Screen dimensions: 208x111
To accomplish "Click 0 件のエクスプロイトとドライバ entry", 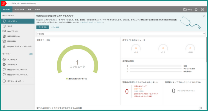I will (146, 94).
